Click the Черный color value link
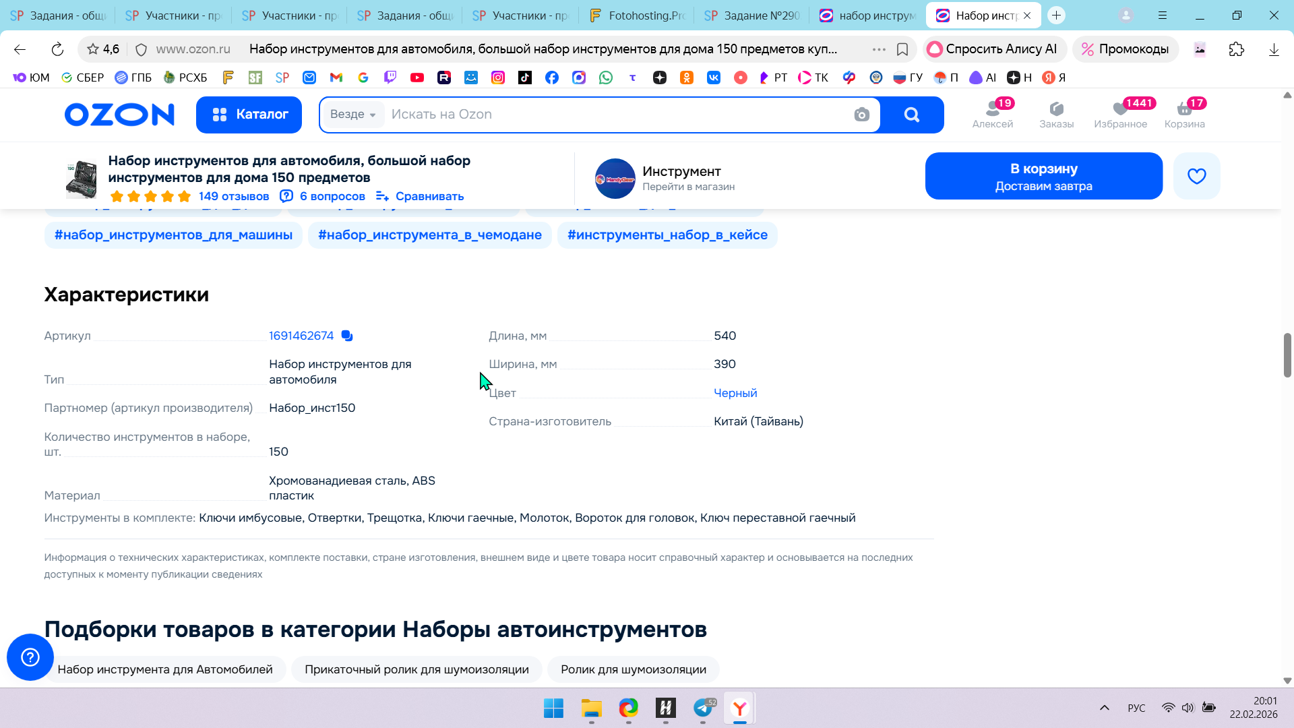Image resolution: width=1294 pixels, height=728 pixels. (735, 393)
